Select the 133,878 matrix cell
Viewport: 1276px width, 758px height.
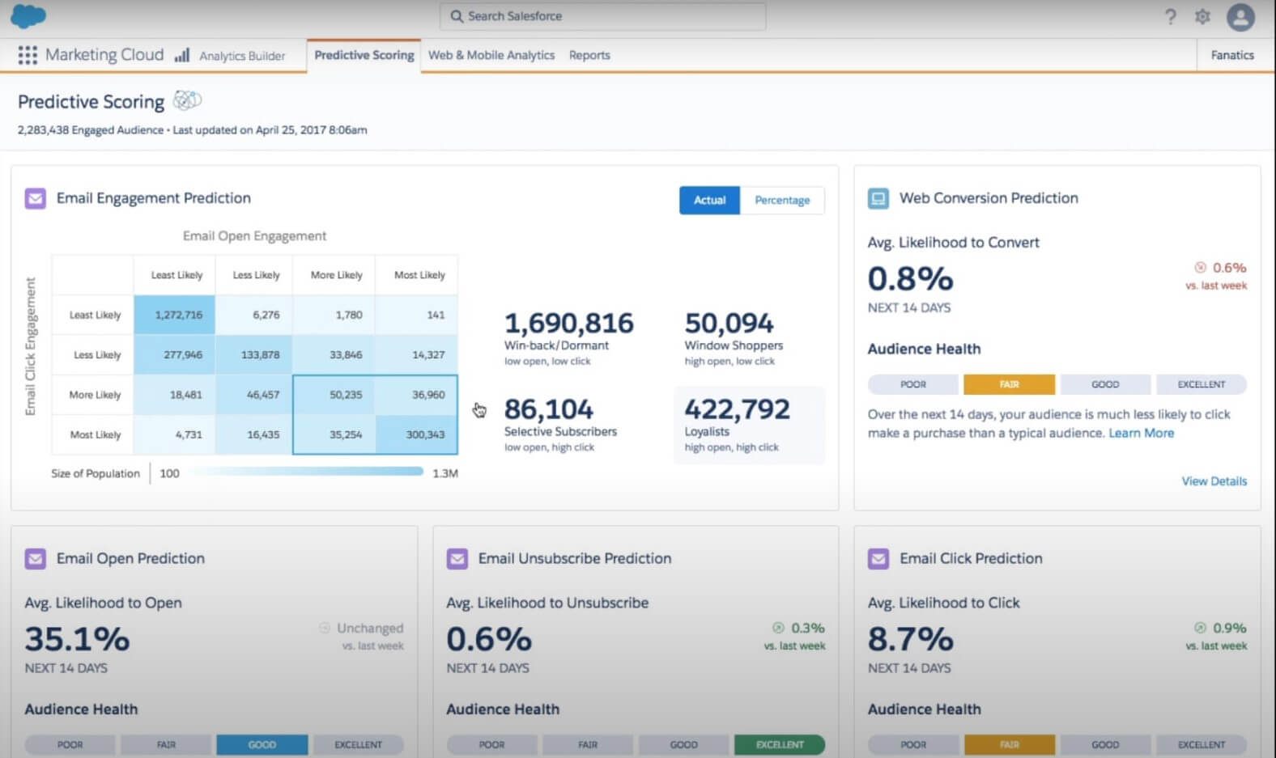pyautogui.click(x=255, y=354)
